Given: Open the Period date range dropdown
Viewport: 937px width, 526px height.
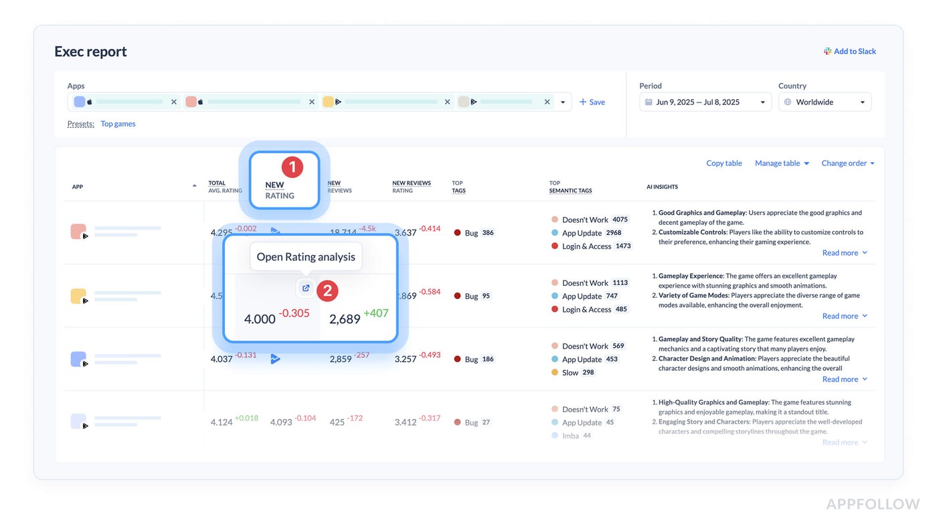Looking at the screenshot, I should [x=762, y=102].
